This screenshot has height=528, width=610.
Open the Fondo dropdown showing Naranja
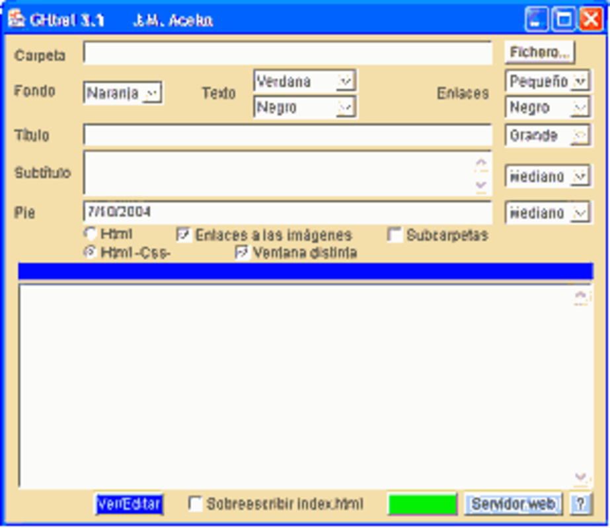[x=123, y=93]
